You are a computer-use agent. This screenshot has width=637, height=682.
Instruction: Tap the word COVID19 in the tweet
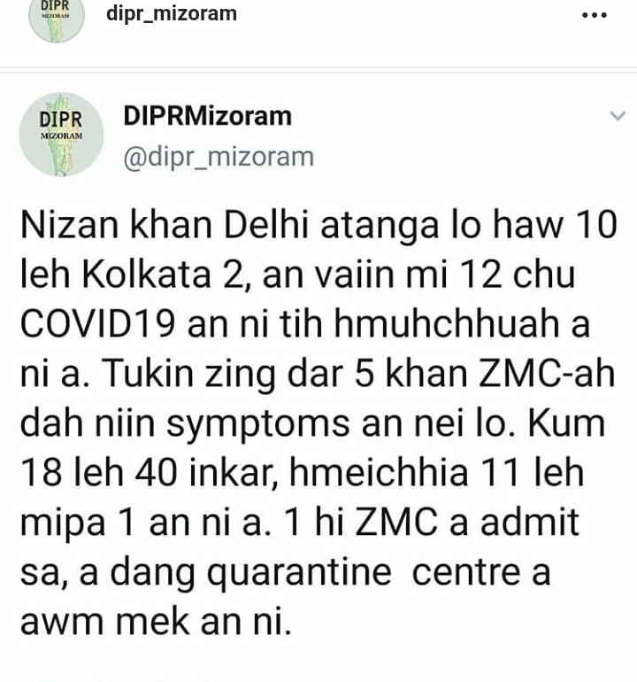coord(98,323)
